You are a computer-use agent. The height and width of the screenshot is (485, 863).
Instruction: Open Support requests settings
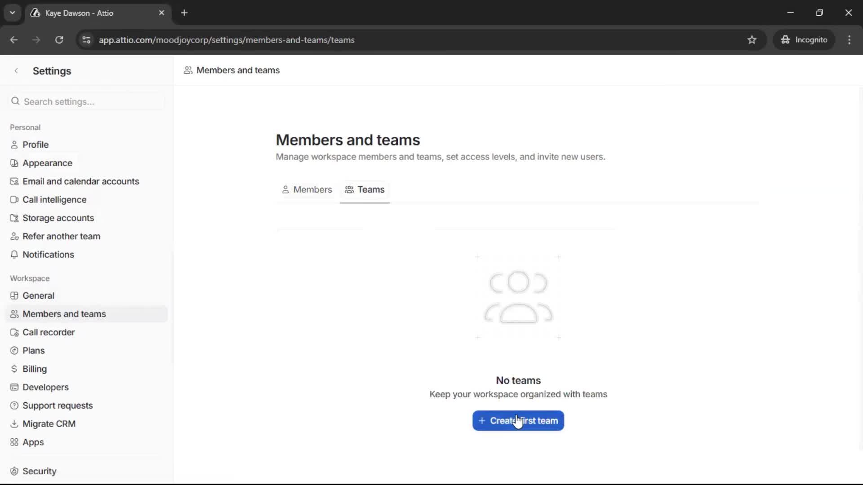tap(58, 405)
